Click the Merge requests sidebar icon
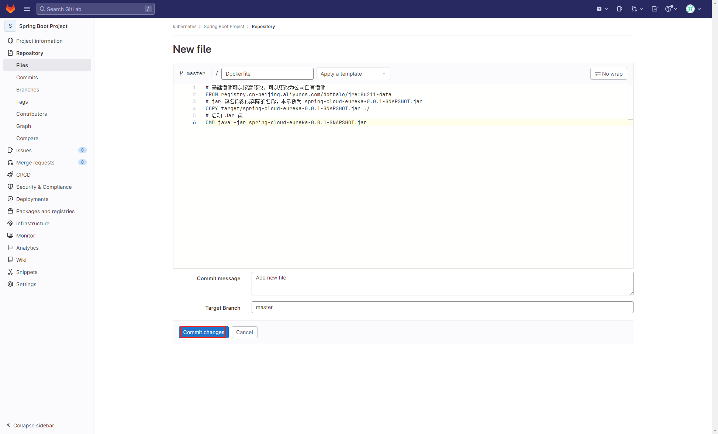 [10, 162]
